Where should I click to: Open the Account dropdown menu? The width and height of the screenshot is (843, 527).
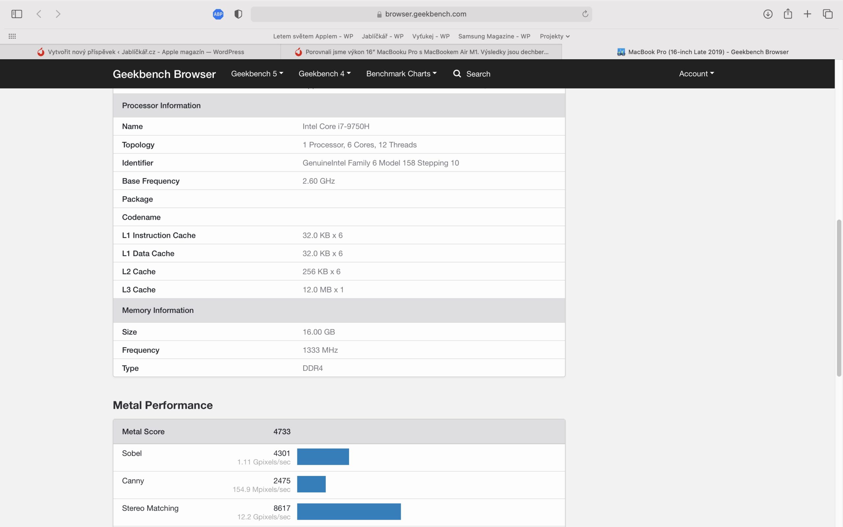tap(696, 73)
